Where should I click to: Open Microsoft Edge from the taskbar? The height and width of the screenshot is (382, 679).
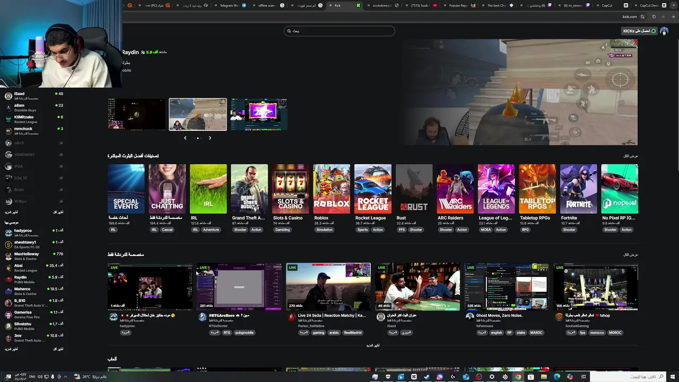click(557, 377)
